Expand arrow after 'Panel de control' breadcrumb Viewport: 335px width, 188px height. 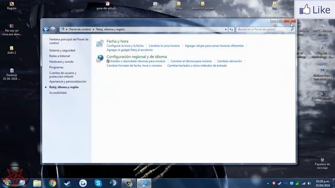click(93, 29)
